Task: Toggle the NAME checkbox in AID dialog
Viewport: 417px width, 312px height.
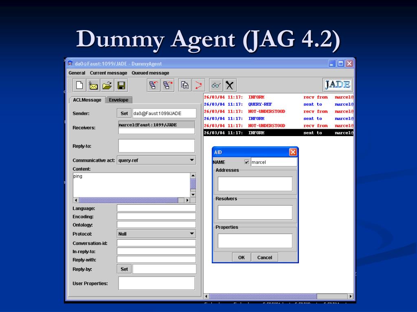Action: 247,162
